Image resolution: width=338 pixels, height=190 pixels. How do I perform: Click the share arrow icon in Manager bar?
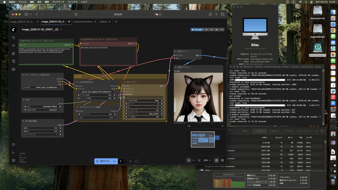(222, 30)
